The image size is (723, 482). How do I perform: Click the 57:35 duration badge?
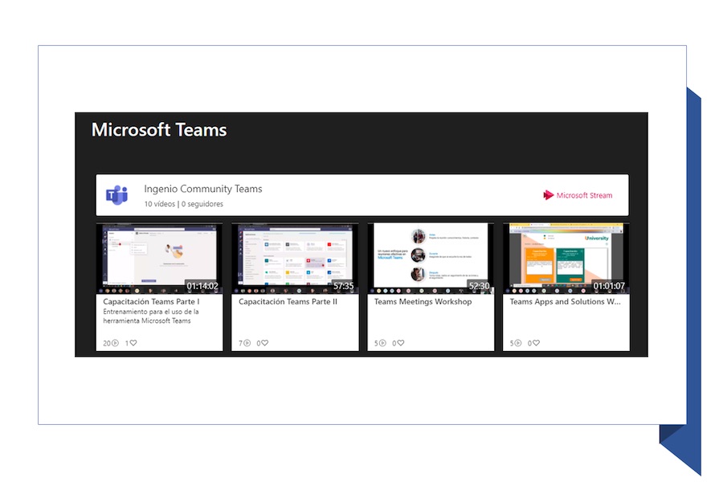(344, 286)
